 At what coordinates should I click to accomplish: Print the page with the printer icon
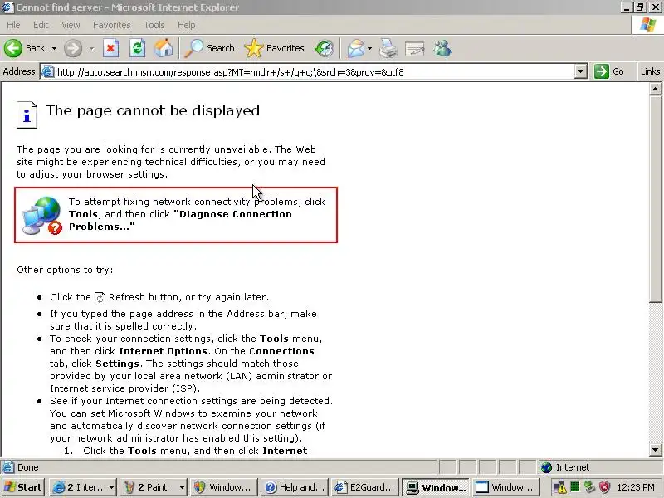pyautogui.click(x=388, y=48)
